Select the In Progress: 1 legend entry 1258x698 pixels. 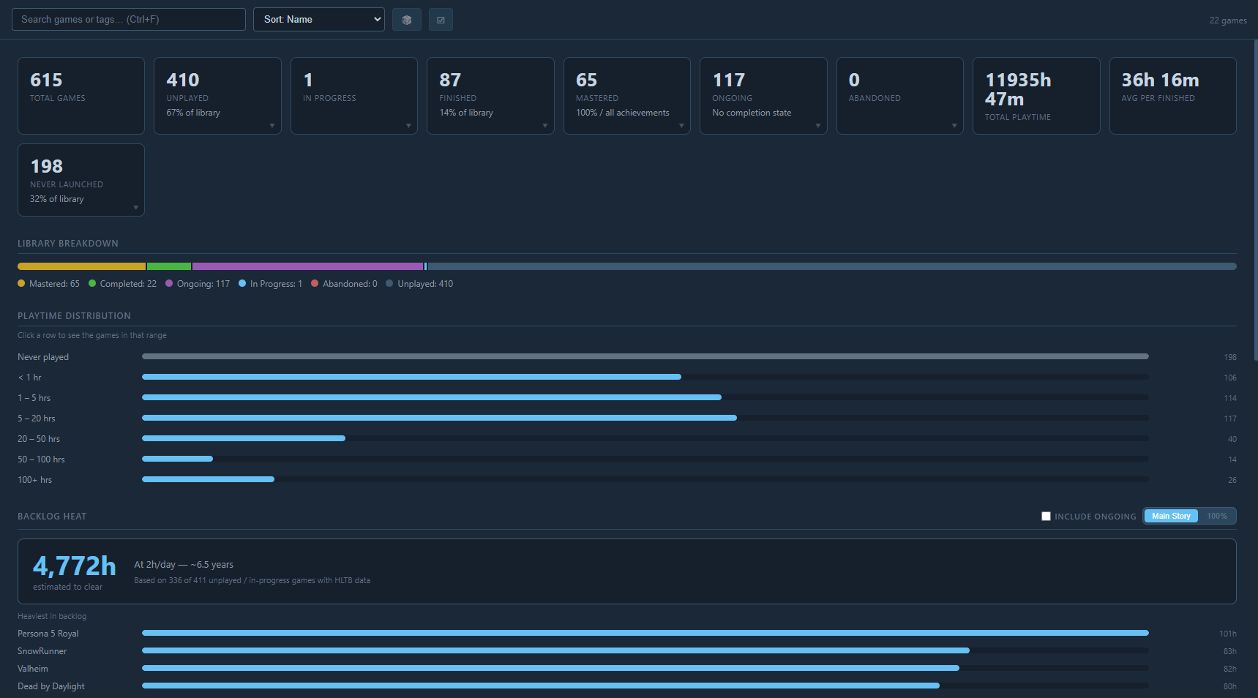(270, 284)
